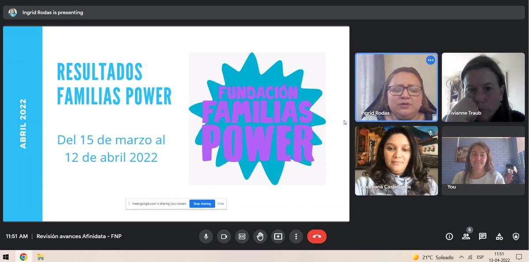
Task: Select your own video tile
Action: (x=483, y=161)
